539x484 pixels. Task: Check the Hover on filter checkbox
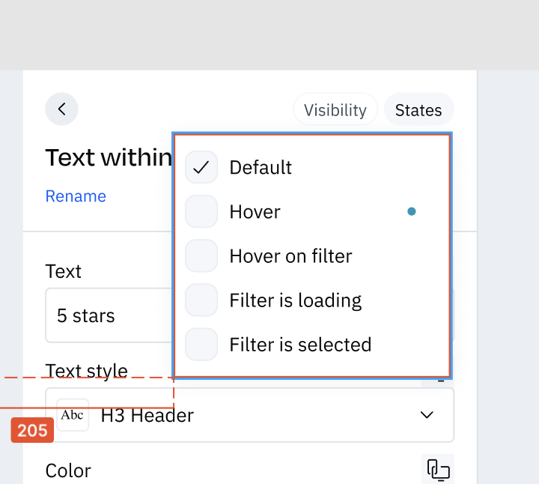201,256
